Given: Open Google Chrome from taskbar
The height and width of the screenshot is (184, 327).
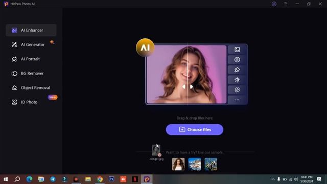Looking at the screenshot, I should (x=100, y=179).
